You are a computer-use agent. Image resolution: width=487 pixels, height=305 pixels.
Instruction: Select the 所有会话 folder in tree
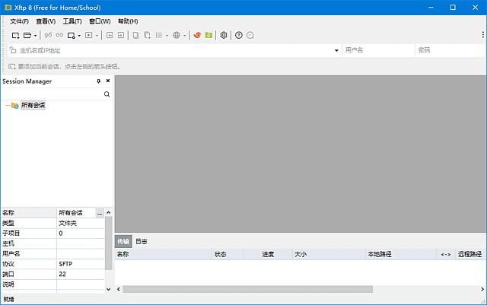33,106
